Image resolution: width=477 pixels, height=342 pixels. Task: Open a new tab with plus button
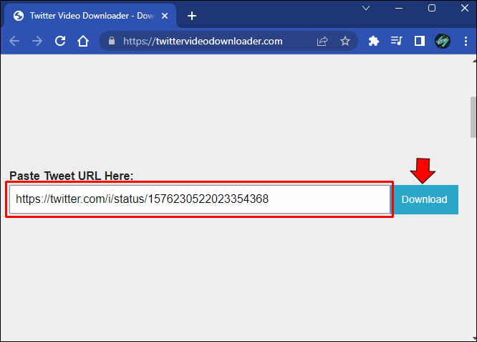coord(192,16)
